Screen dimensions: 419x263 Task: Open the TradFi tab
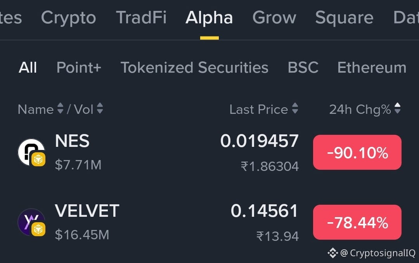click(141, 17)
